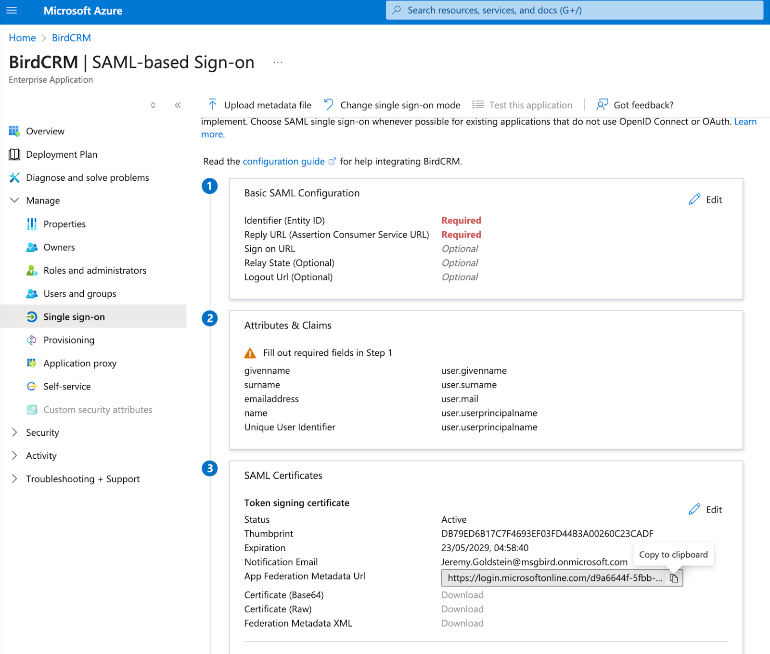Click the Azure search resources field
The height and width of the screenshot is (654, 770).
[574, 11]
